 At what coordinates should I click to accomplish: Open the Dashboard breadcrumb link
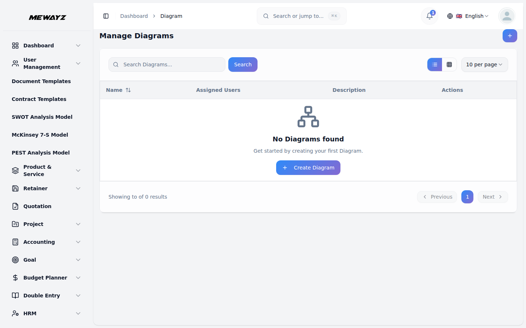coord(134,16)
